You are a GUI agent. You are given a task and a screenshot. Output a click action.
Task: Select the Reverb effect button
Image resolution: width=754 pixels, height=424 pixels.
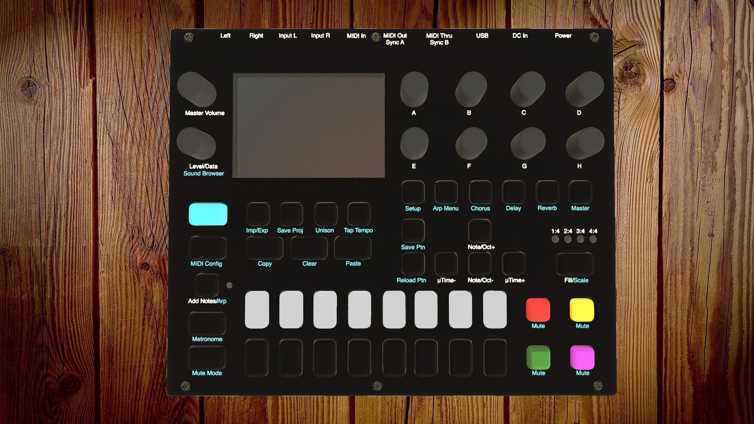[x=547, y=192]
